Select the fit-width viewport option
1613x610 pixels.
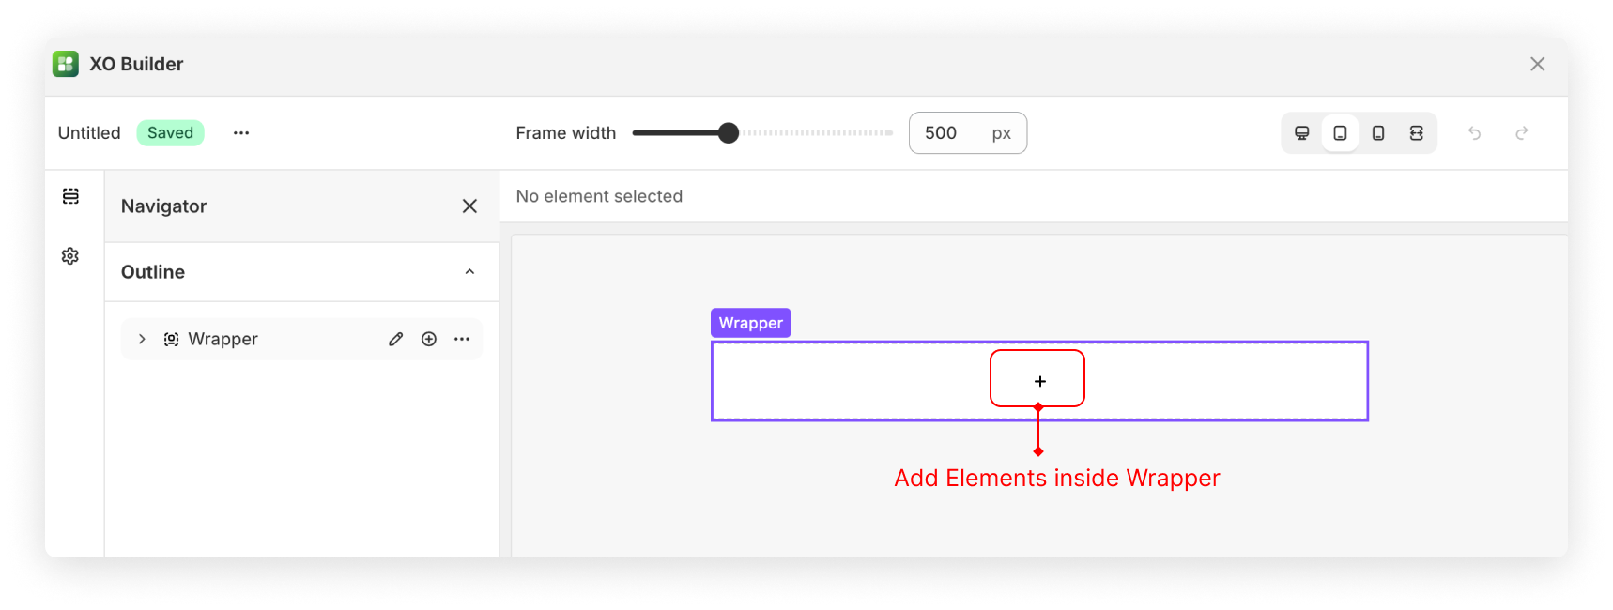click(1417, 133)
